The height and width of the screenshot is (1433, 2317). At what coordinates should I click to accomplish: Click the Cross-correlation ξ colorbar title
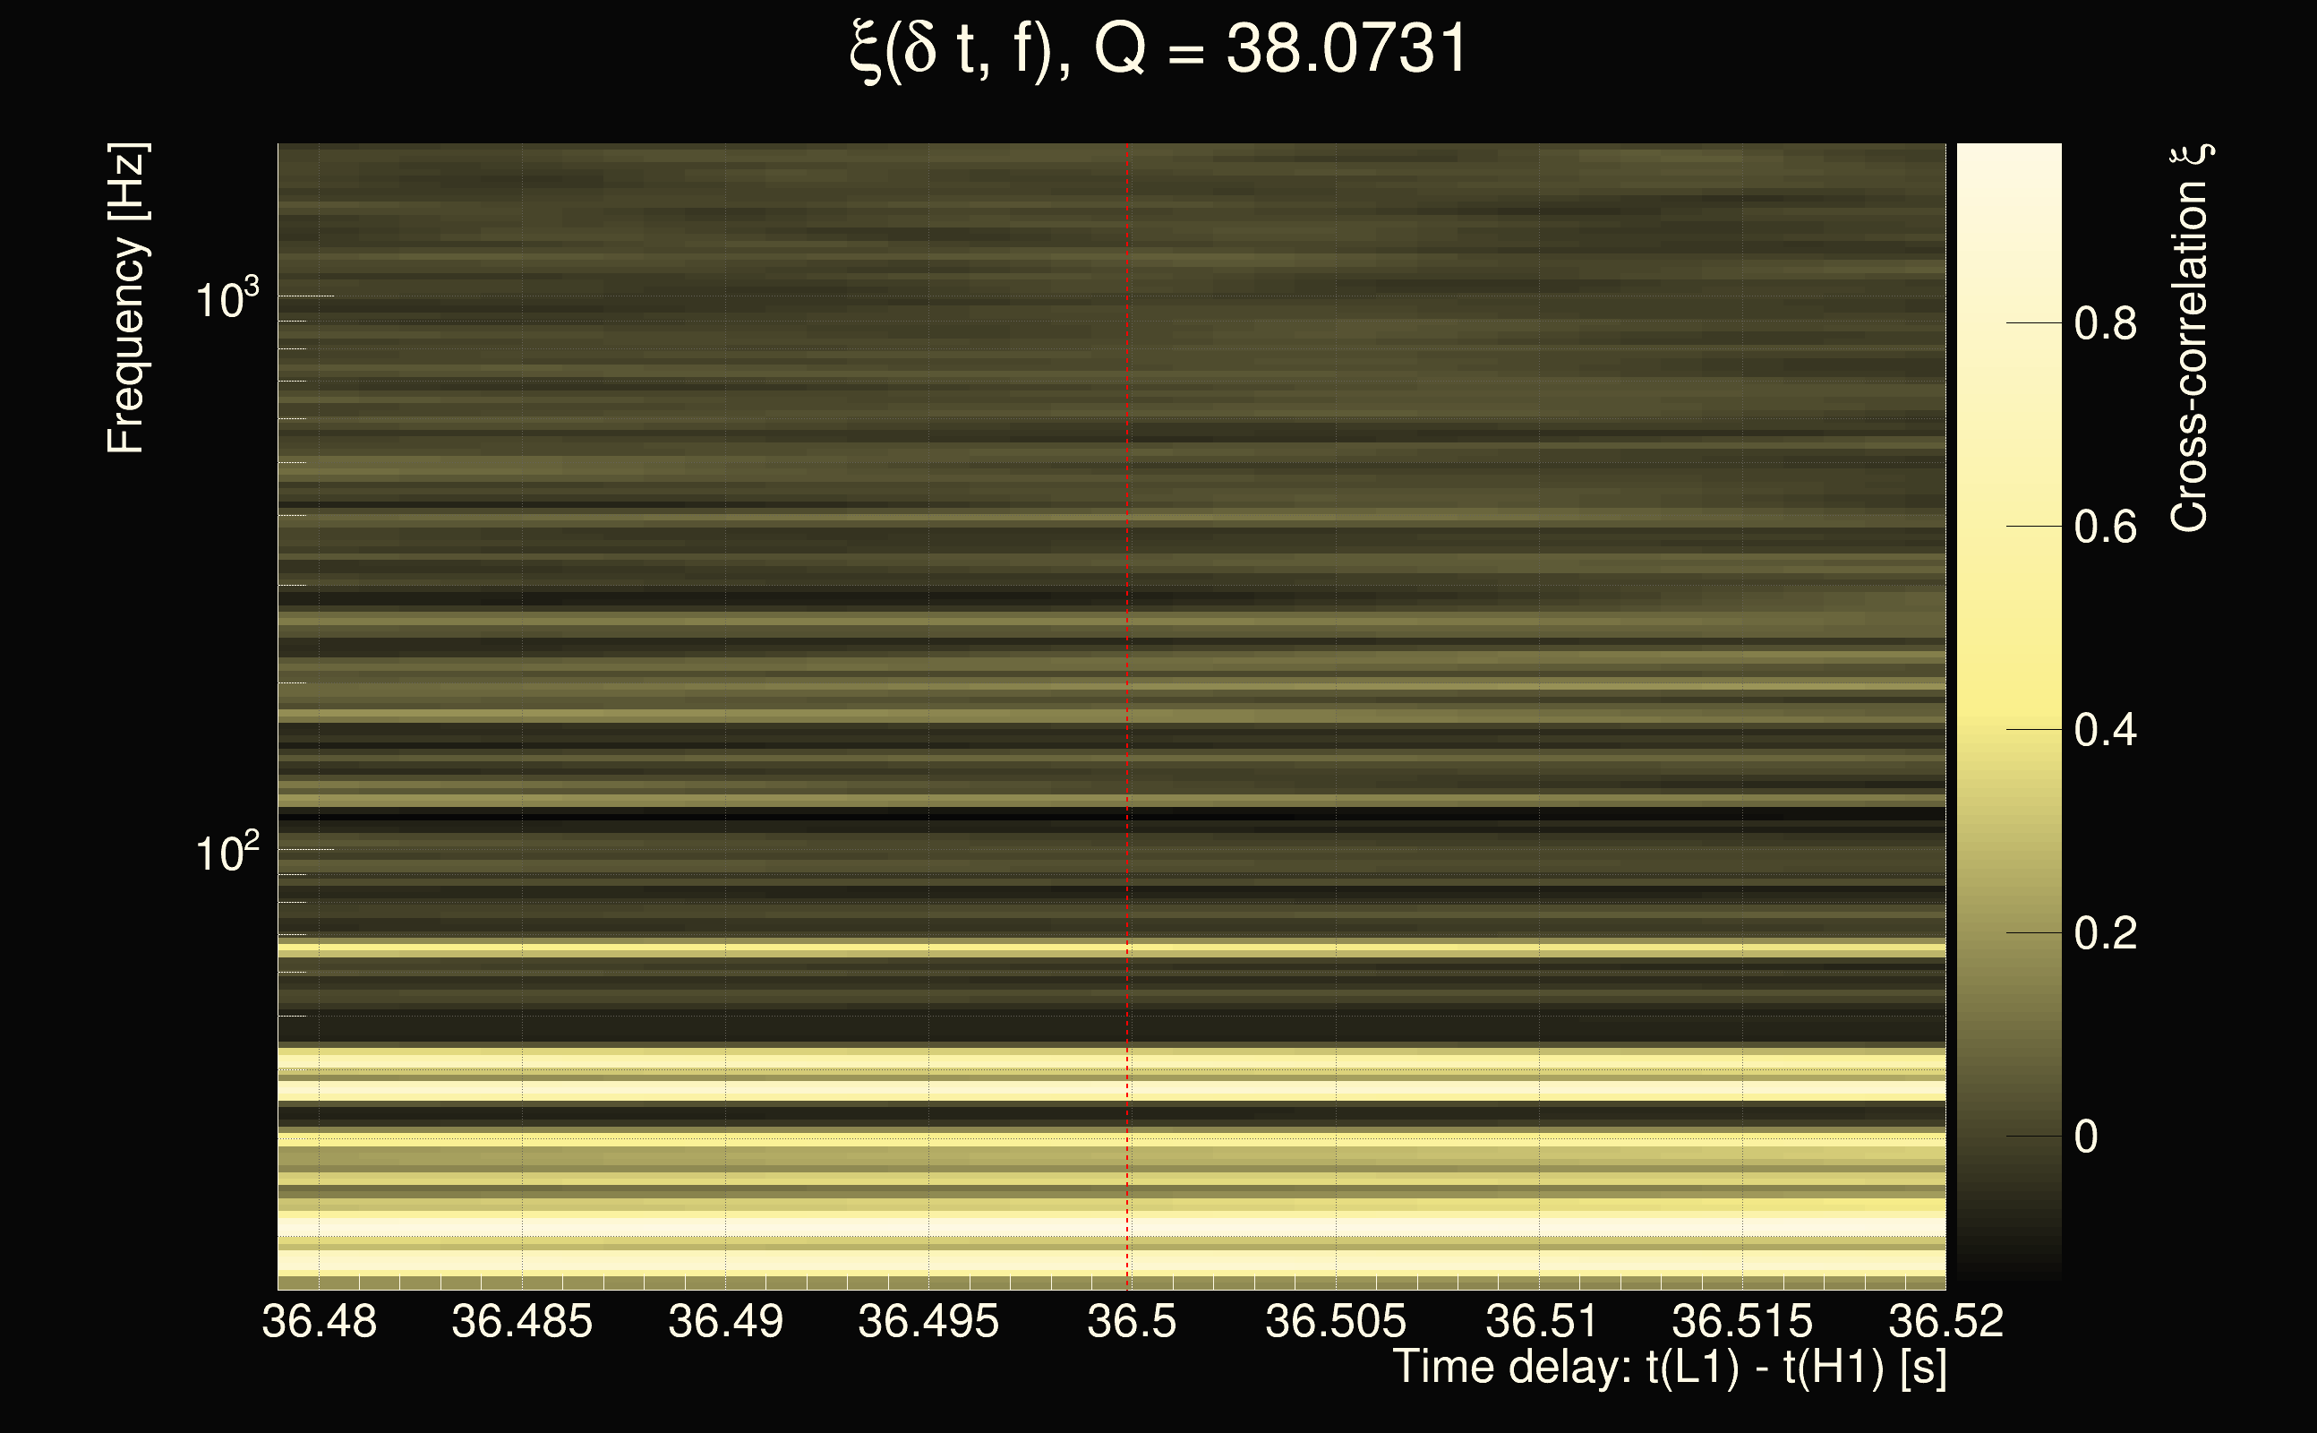2190,339
